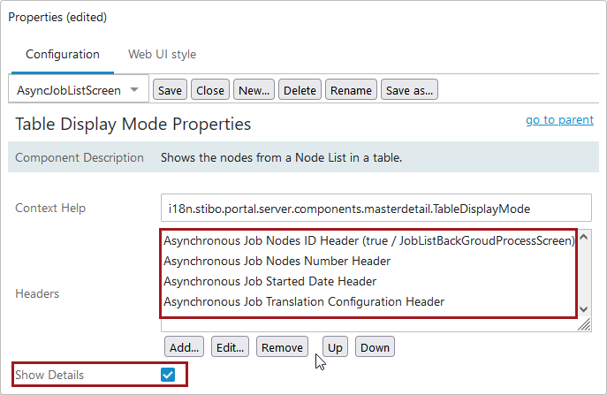The width and height of the screenshot is (607, 395).
Task: Click the Headers list scroll up arrow
Action: tap(584, 237)
